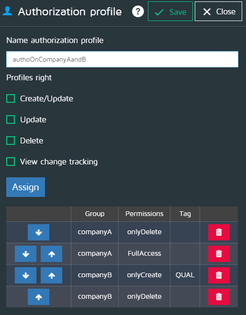Click the Save button
This screenshot has width=246, height=315.
pos(170,11)
